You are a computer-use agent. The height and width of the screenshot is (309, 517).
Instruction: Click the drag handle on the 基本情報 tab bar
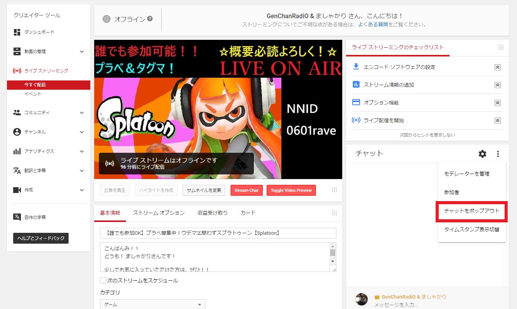pos(334,213)
